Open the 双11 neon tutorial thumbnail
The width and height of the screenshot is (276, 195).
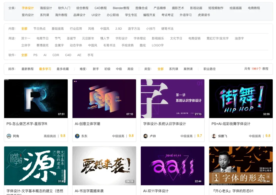tap(172, 166)
